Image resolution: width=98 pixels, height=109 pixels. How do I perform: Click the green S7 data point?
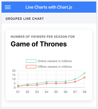(75, 79)
